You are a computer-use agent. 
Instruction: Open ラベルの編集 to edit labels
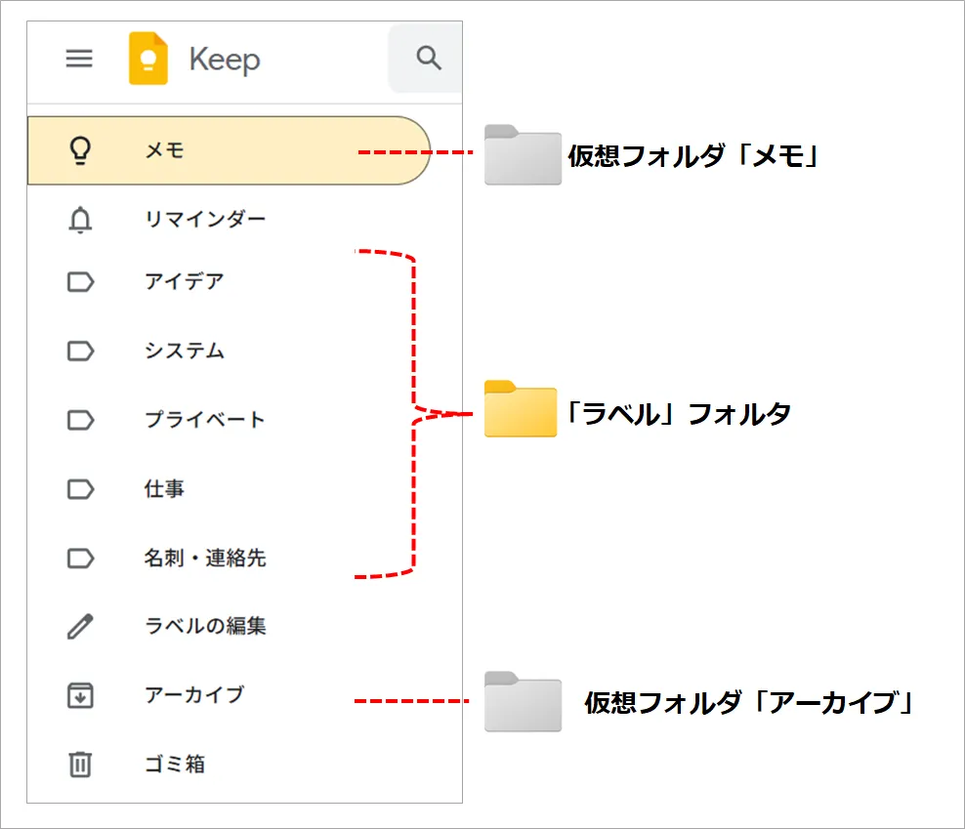(205, 626)
